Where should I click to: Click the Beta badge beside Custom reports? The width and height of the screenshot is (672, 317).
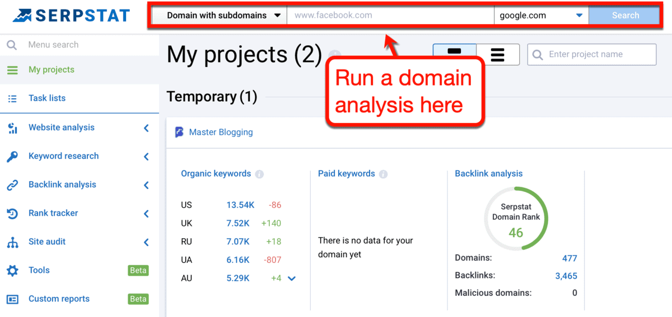pyautogui.click(x=138, y=299)
